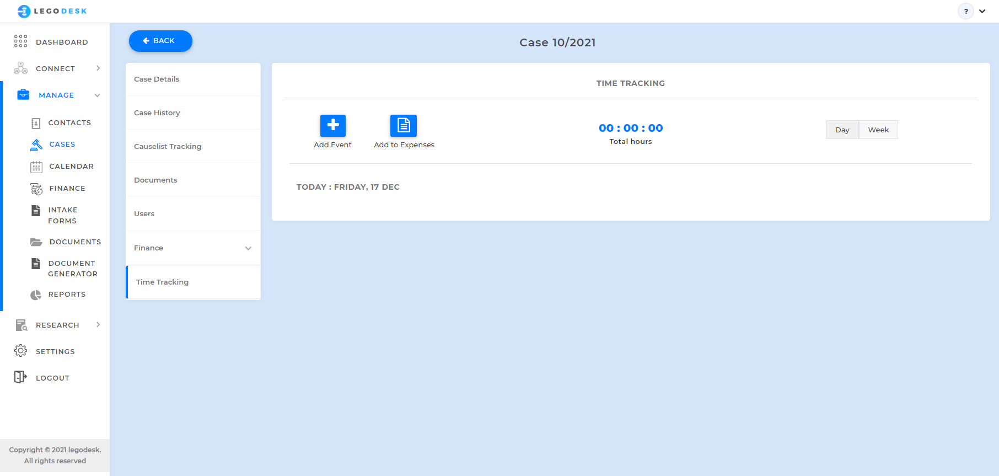Click the TODAY : FRIDAY, 17 DEC text
Screen dimensions: 999x476
pos(348,187)
